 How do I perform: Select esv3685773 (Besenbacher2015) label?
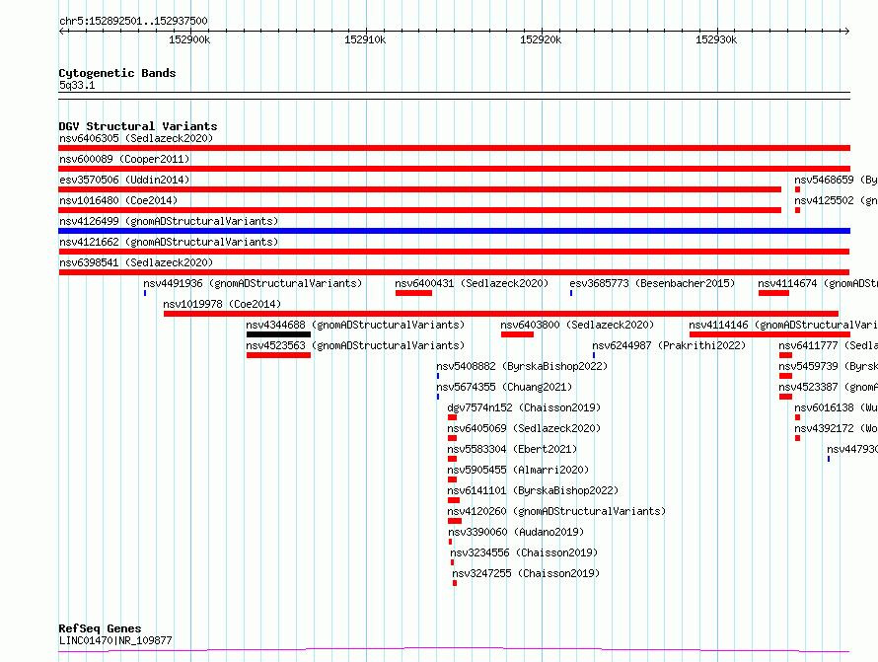tap(652, 283)
